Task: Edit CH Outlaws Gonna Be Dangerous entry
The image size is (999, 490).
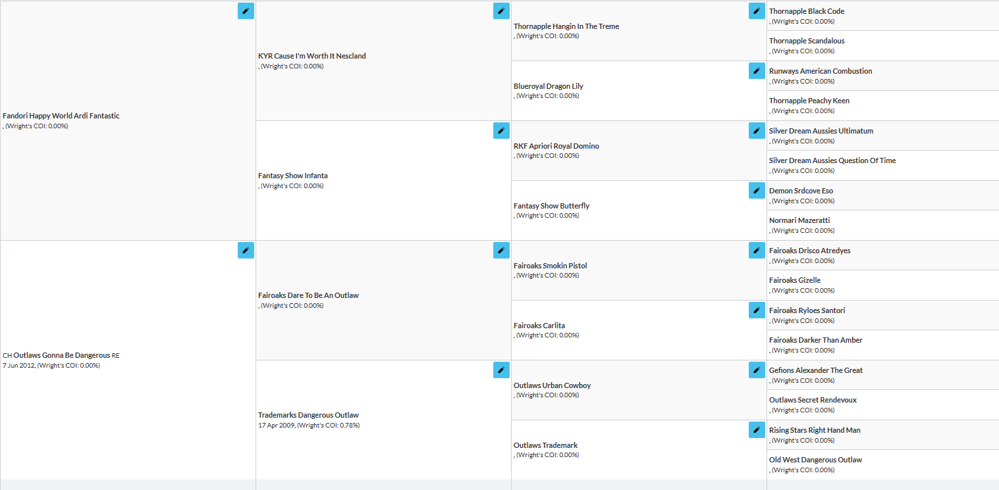Action: click(246, 250)
